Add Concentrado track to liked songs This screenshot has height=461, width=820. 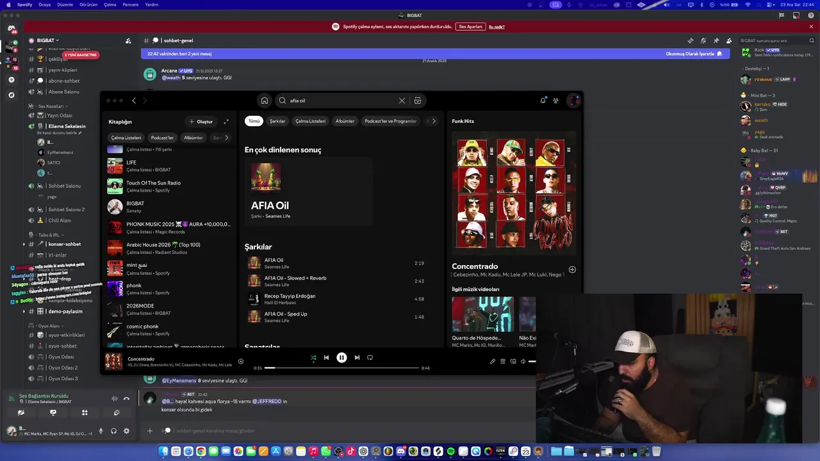241,361
